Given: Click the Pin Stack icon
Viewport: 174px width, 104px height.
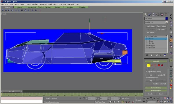Looking at the screenshot, I should 147,55.
